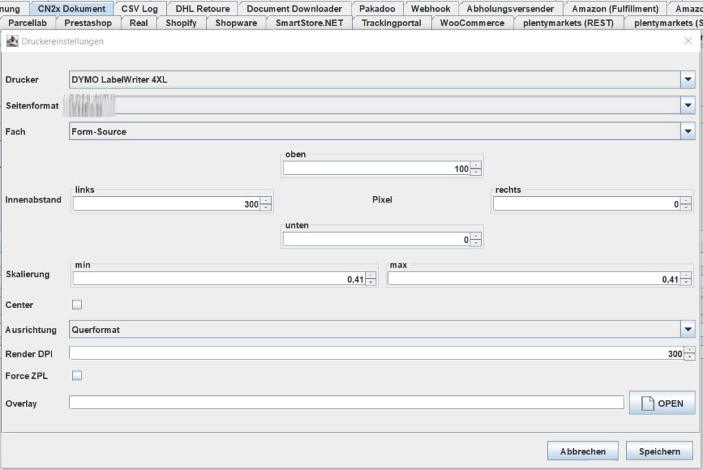
Task: Open the CSV Log tab
Action: click(139, 8)
